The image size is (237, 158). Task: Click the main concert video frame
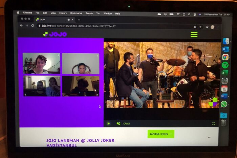tap(162, 75)
